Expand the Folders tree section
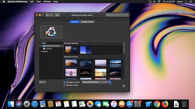195x109 pixels. click(41, 51)
